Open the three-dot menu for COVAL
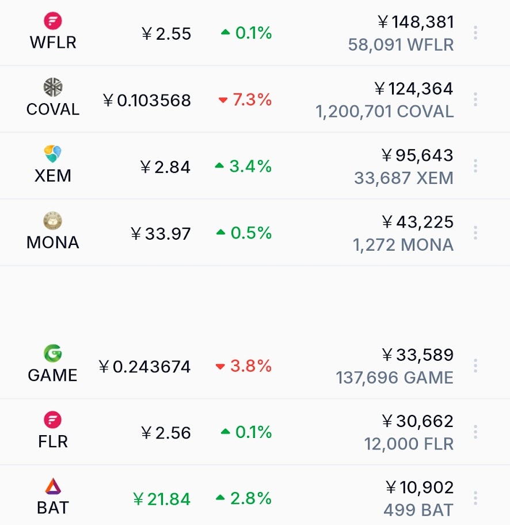Image resolution: width=510 pixels, height=525 pixels. (x=475, y=100)
